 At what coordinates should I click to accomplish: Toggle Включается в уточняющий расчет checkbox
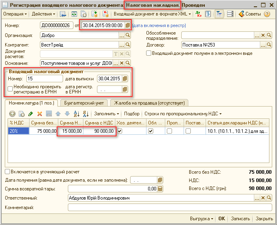tap(8, 172)
